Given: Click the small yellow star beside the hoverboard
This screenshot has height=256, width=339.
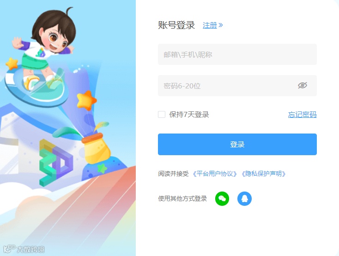Looking at the screenshot, I should 12,64.
